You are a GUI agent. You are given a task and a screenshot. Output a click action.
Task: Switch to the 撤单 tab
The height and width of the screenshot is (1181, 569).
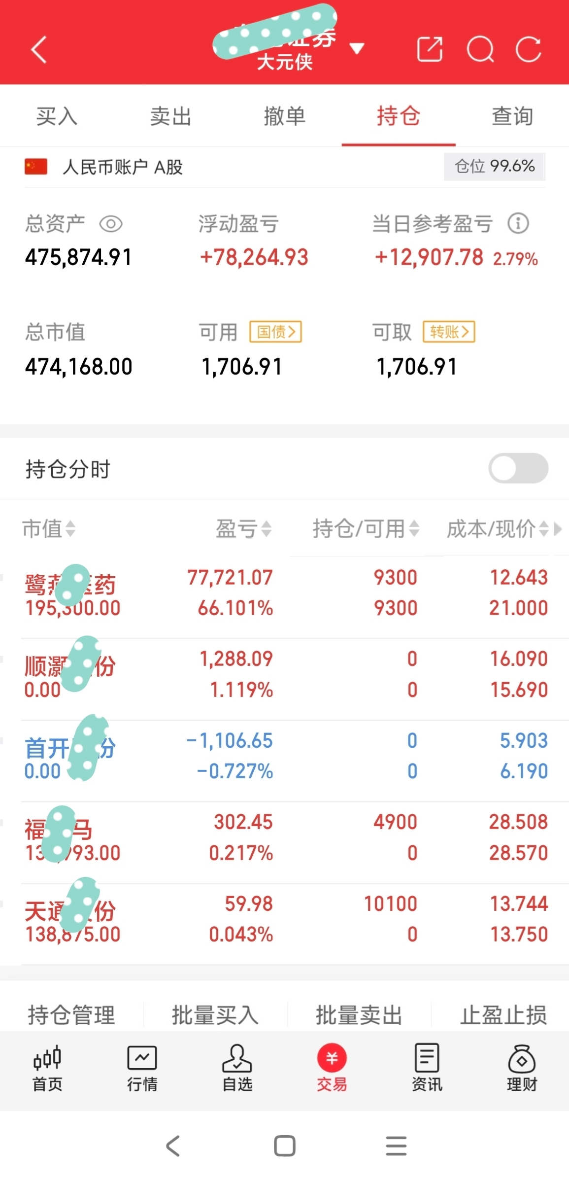pyautogui.click(x=284, y=117)
